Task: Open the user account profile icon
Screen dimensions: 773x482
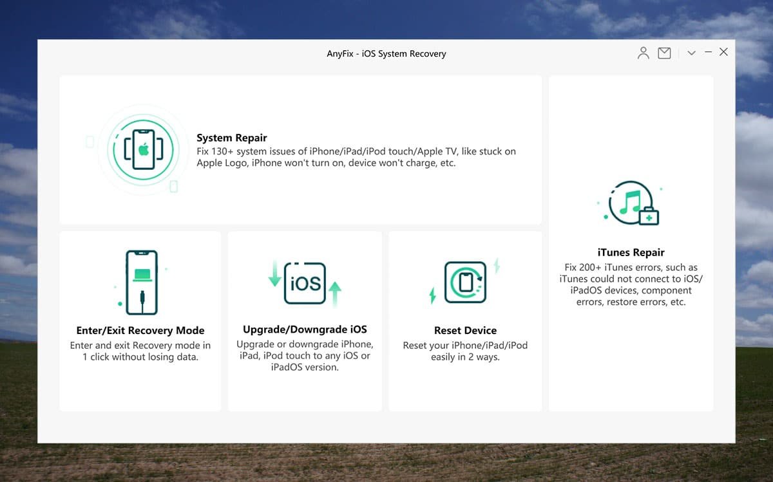Action: tap(643, 53)
